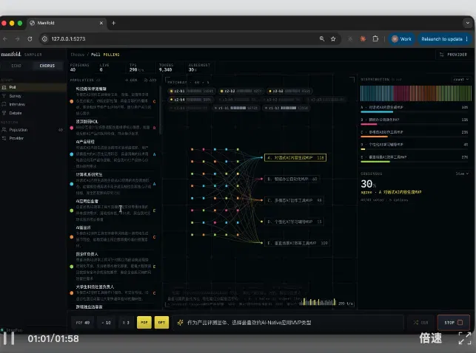Screen dimensions: 476x353
Task: Click the Survey funnel icon
Action: [x=4, y=96]
